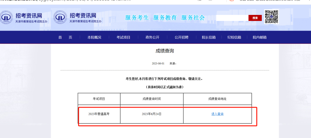Open the 本院概况 navigation item
Image resolution: width=311 pixels, height=138 pixels.
[94, 37]
